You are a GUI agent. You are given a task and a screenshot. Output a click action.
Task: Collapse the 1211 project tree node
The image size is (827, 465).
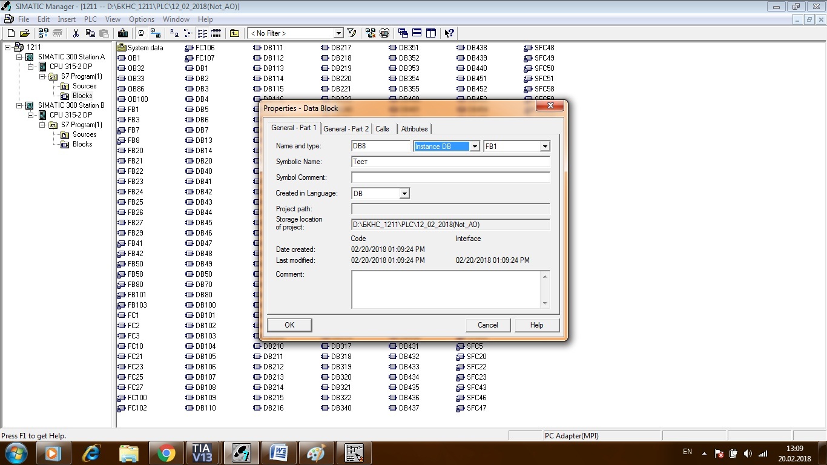point(7,47)
